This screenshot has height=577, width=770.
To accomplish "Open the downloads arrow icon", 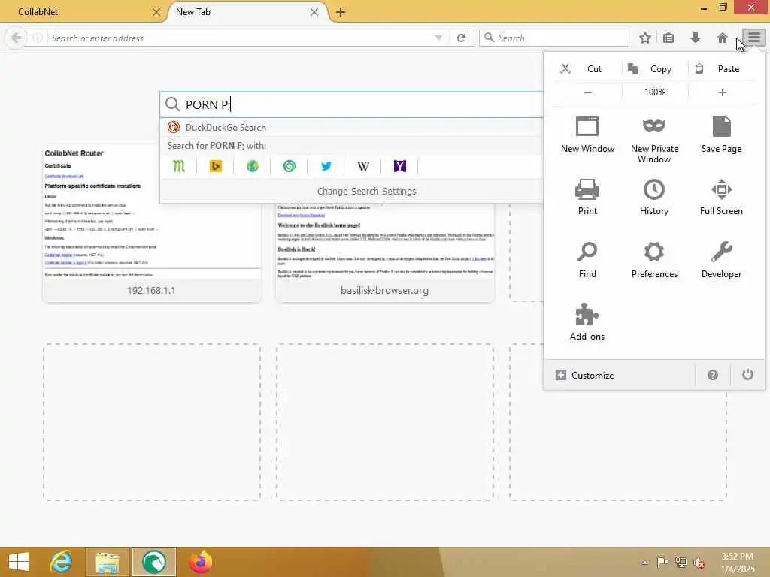I will click(695, 38).
